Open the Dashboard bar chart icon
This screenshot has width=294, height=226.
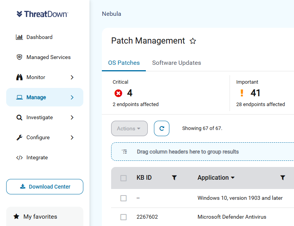tap(19, 37)
